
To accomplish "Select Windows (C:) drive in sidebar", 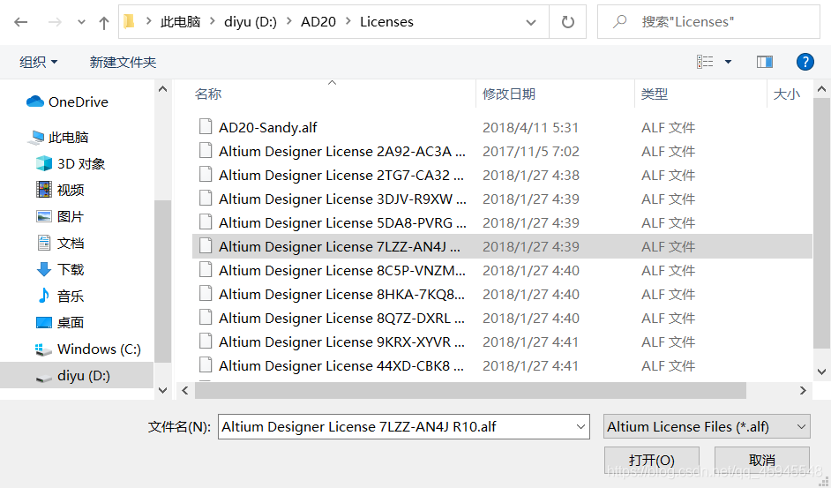I will [98, 349].
